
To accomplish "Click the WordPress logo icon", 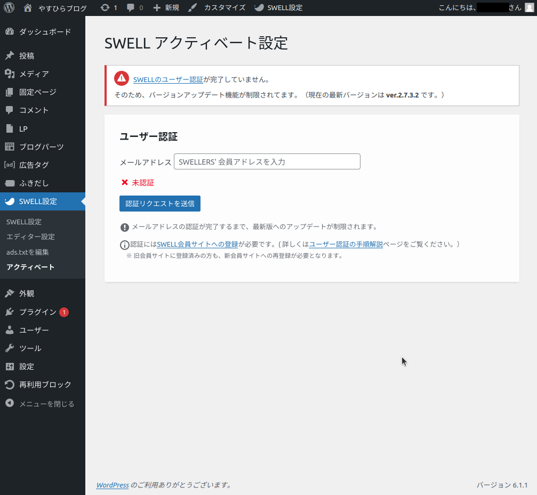I will pyautogui.click(x=9, y=7).
